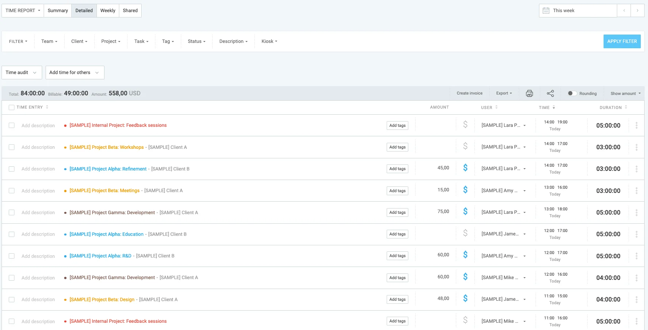Check the Gamma Development 12:00–16:00 row checkbox
This screenshot has height=330, width=648.
[12, 278]
